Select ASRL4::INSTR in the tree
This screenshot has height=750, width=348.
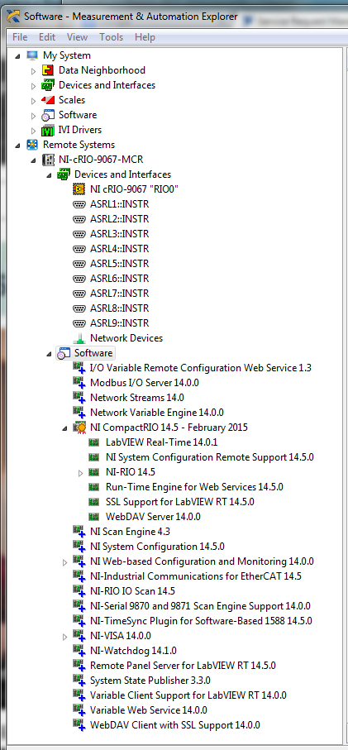click(120, 249)
